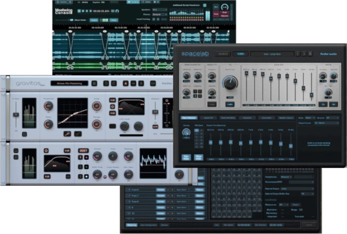This screenshot has width=347, height=234.
Task: Select detector band 2 in gravitas
Action: tap(81, 167)
